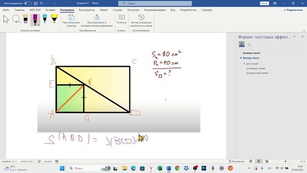Select the blue pencil pen
This screenshot has width=307, height=173.
45,19
